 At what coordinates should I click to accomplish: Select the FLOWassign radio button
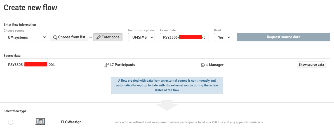11,122
